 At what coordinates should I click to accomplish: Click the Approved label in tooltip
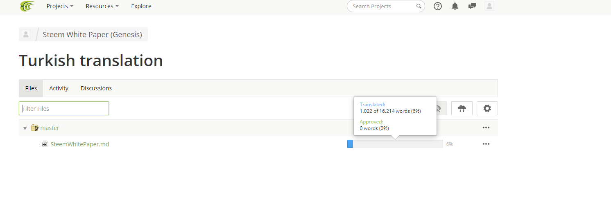371,122
